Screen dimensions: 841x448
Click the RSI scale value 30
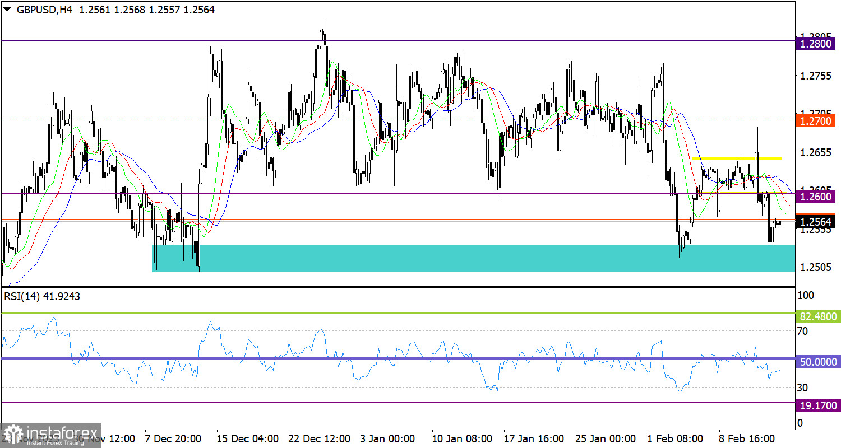click(803, 388)
